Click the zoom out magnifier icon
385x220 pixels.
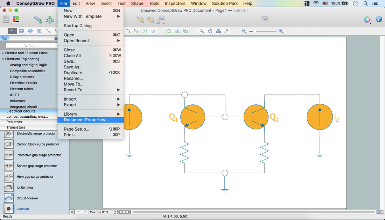[x=244, y=31]
